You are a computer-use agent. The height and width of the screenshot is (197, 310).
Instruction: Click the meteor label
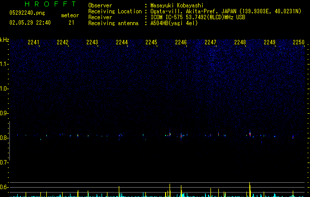click(x=70, y=15)
